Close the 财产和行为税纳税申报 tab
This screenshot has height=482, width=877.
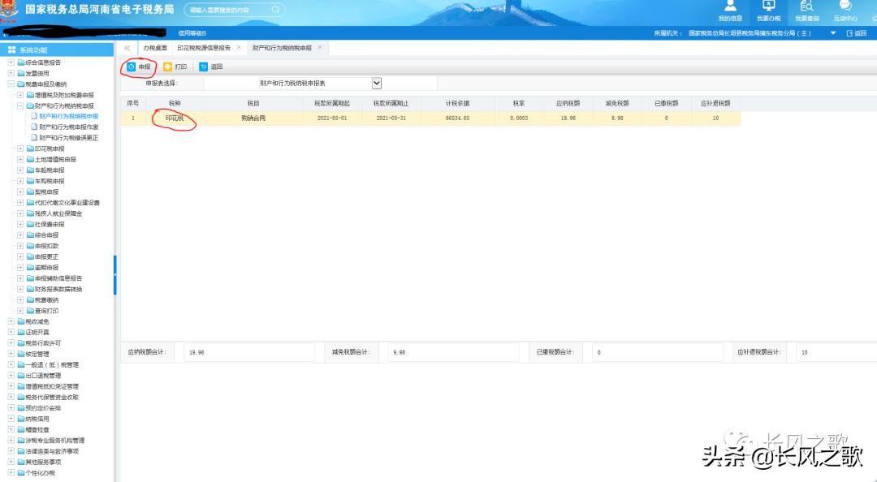click(x=320, y=48)
